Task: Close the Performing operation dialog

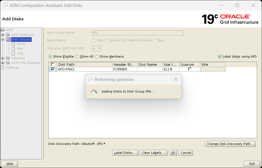Action: (176, 79)
